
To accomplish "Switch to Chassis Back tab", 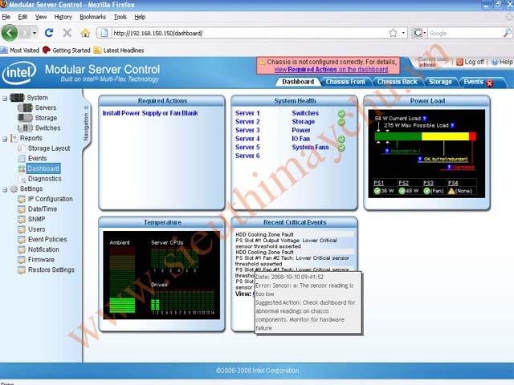I will pyautogui.click(x=398, y=82).
